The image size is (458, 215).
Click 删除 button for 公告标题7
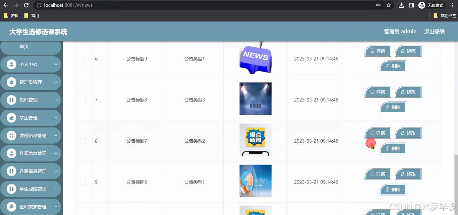[x=393, y=149]
